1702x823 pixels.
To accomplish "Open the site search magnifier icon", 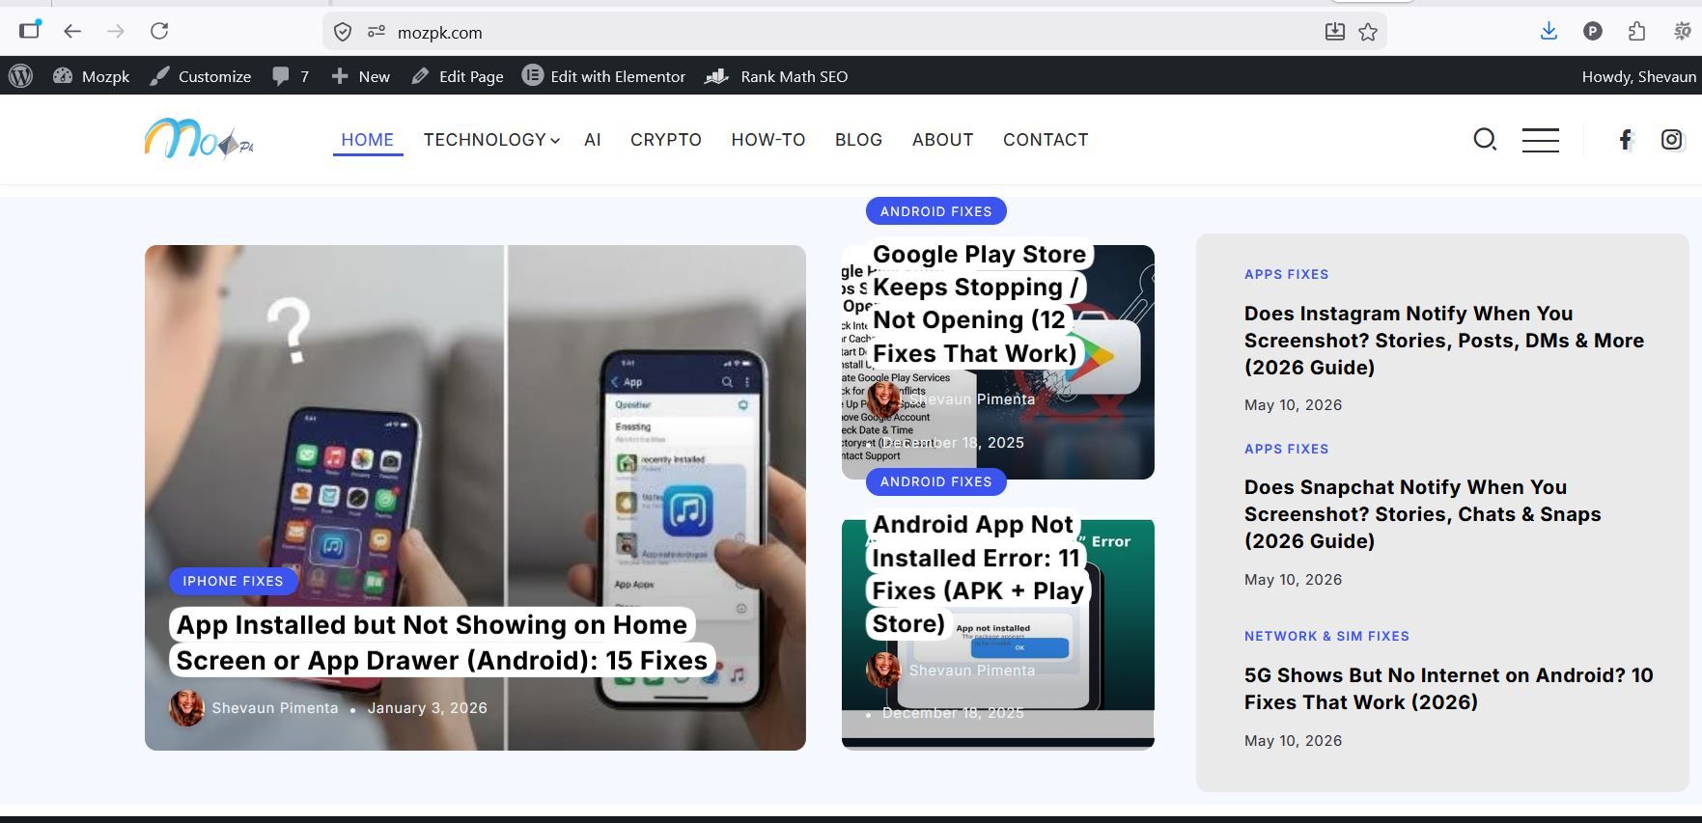I will coord(1485,140).
